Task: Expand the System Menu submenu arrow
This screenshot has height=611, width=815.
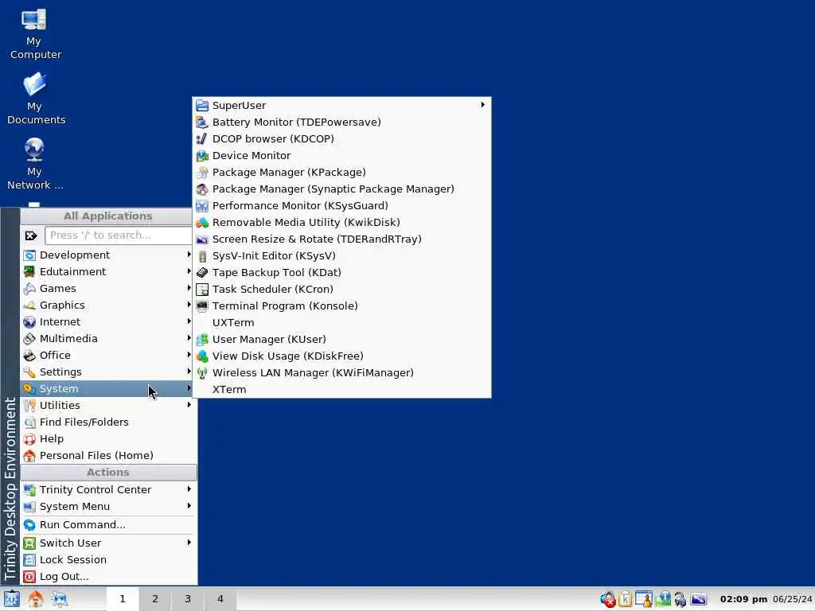Action: pos(189,505)
